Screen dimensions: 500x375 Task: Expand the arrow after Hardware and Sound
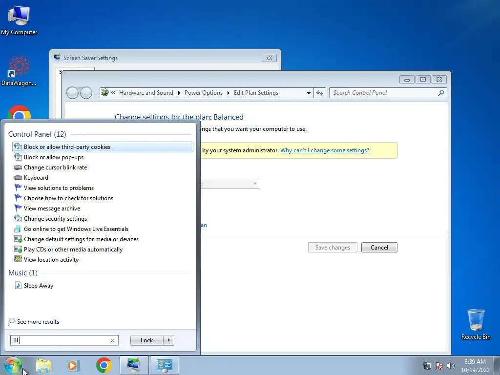pyautogui.click(x=179, y=93)
